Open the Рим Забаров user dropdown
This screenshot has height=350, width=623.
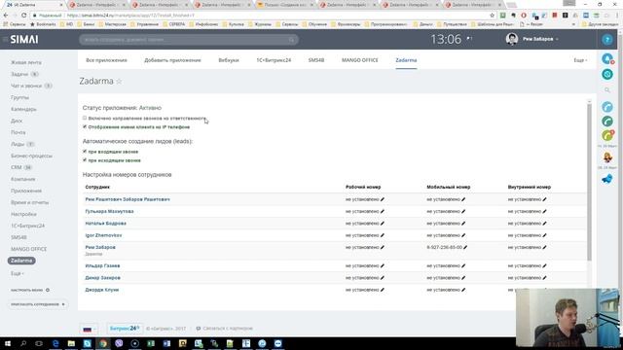[540, 39]
